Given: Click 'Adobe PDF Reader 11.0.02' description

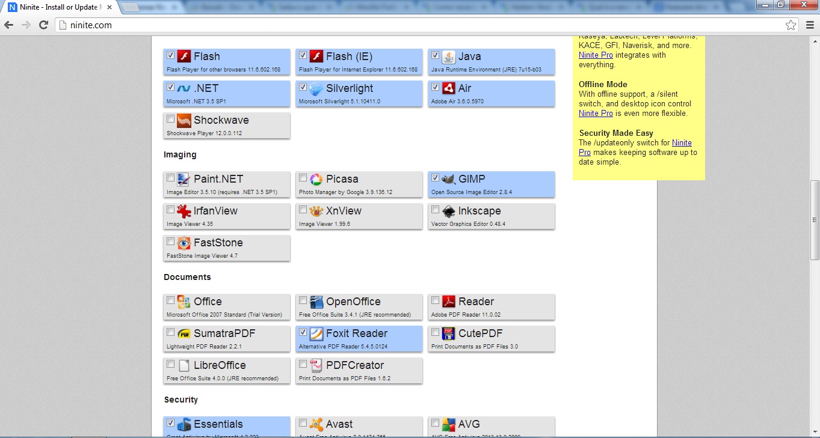Looking at the screenshot, I should point(466,315).
